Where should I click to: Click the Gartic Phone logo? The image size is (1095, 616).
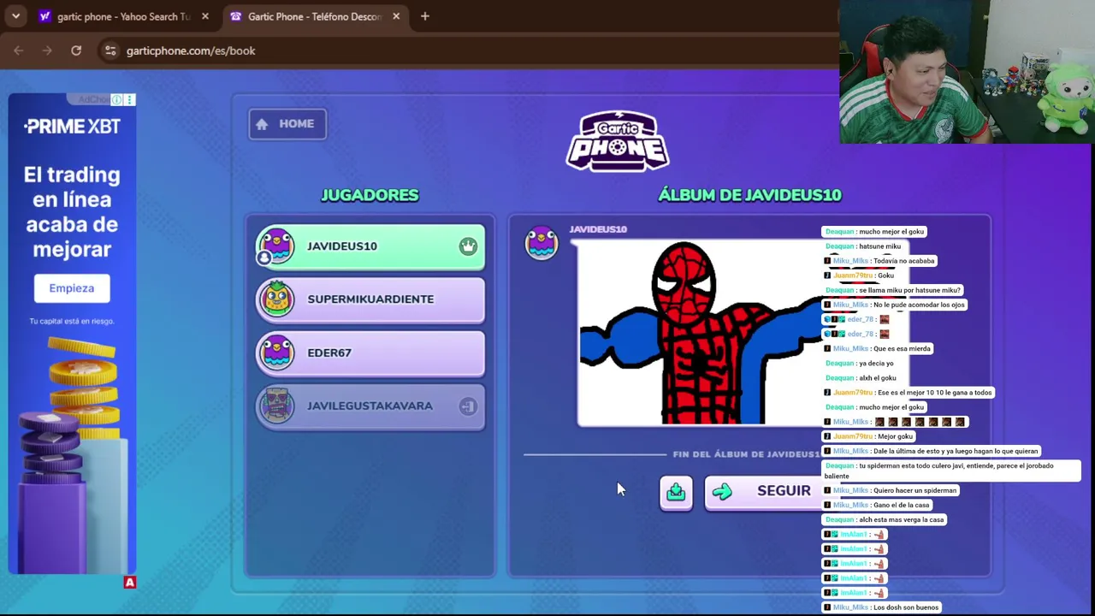tap(618, 141)
